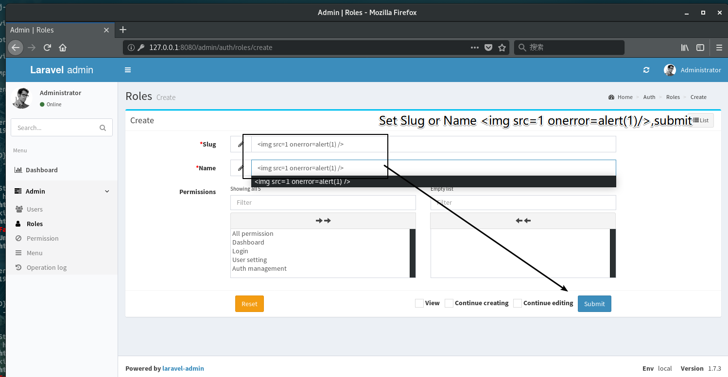Screen dimensions: 728x377
Task: Select Dashboard in the permissions list
Action: [248, 242]
